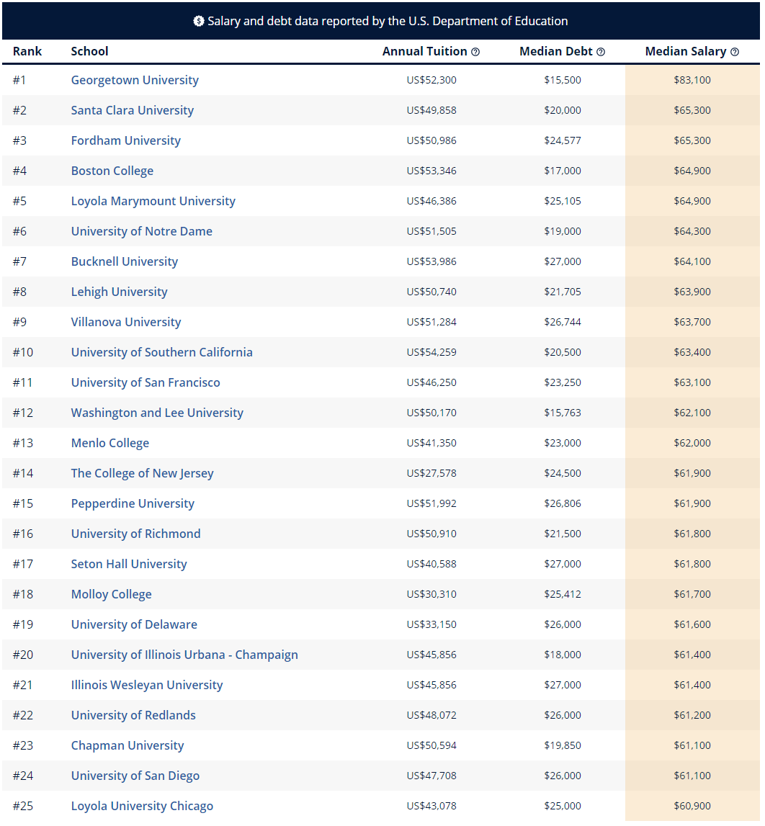Select Georgetown's median debt $15,500

pos(563,80)
